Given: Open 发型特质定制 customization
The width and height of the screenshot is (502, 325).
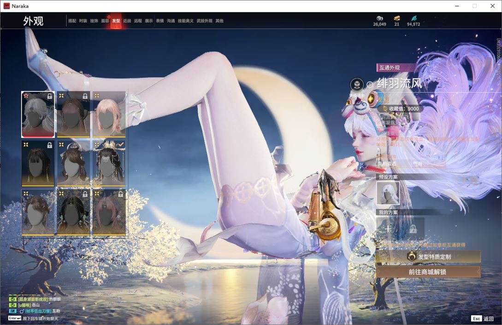Looking at the screenshot, I should coord(427,257).
